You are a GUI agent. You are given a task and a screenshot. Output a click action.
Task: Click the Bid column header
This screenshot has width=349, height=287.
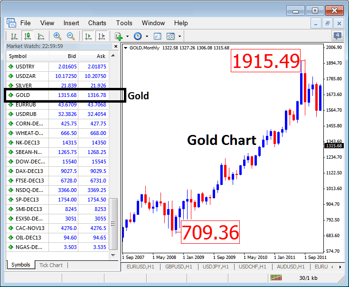tap(64, 56)
